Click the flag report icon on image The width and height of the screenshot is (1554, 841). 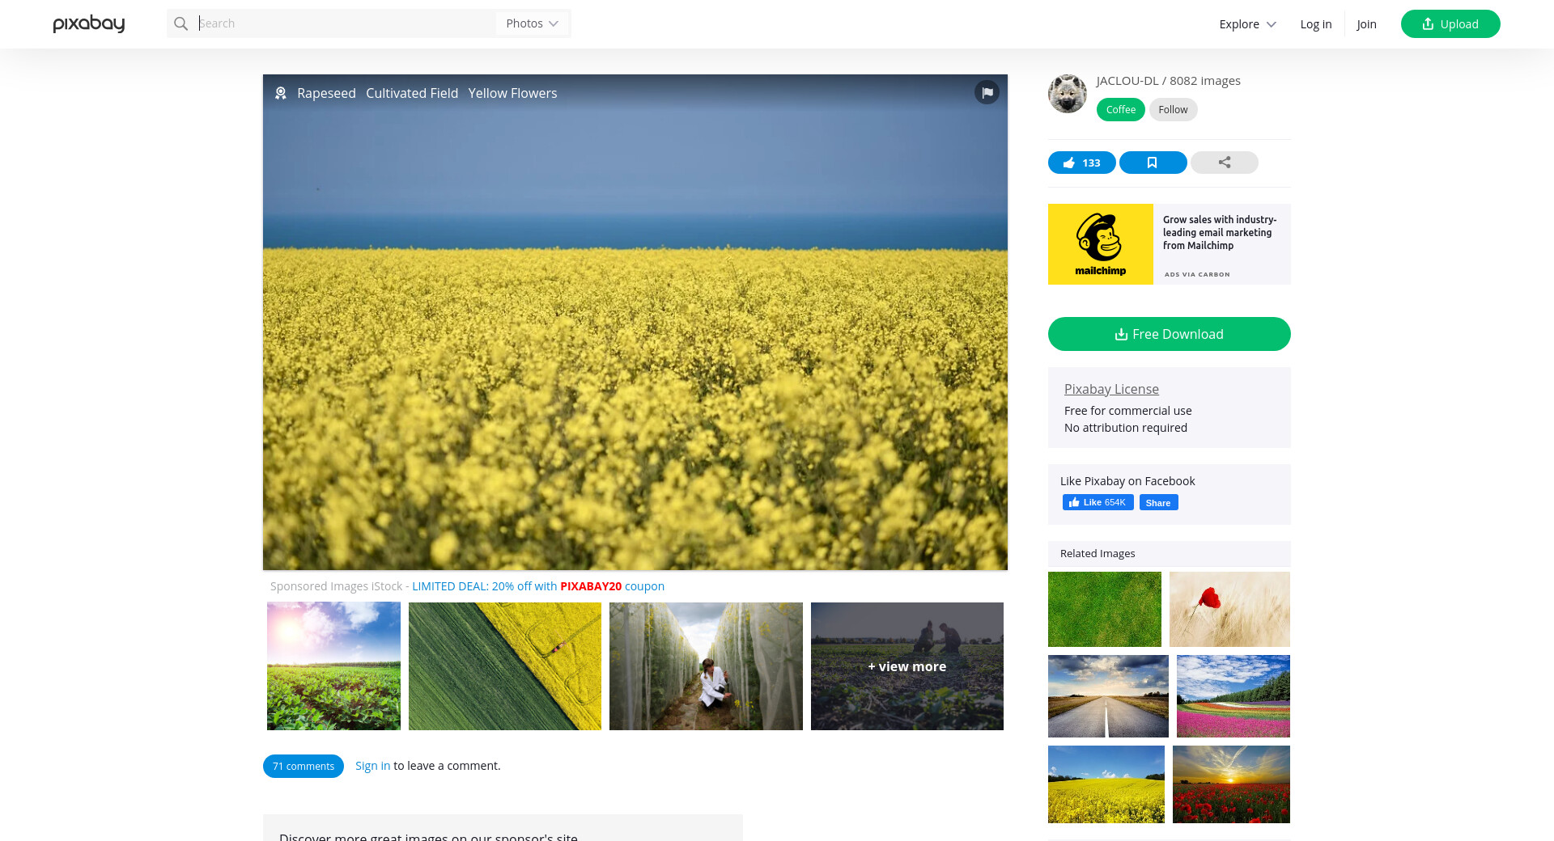[987, 92]
